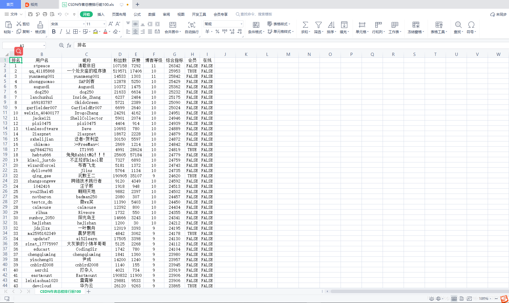Image resolution: width=509 pixels, height=303 pixels.
Task: Click the Cut (剪切) scissors button
Action: click(23, 24)
